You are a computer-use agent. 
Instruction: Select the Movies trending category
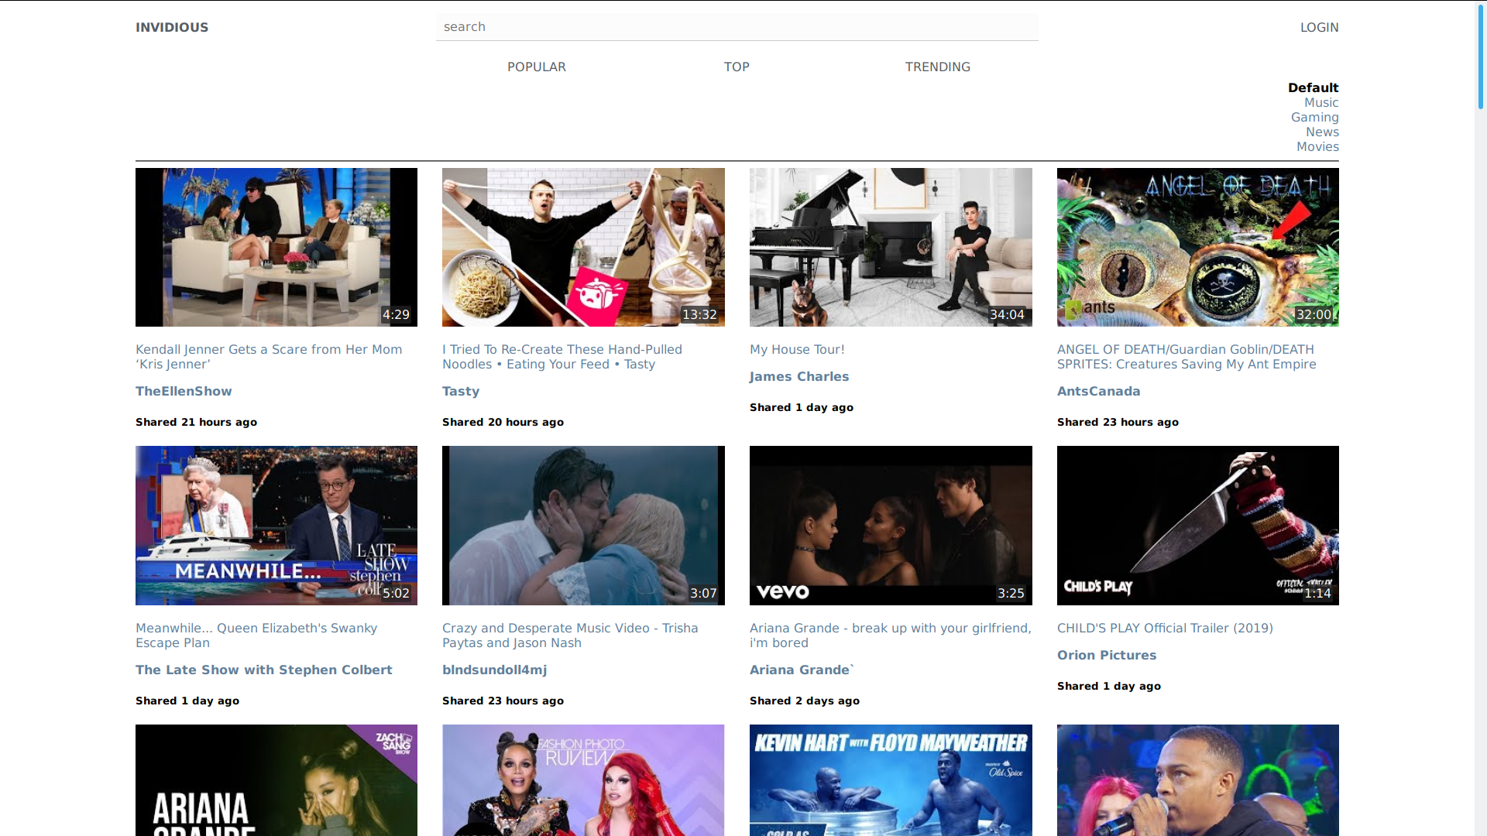[1317, 146]
